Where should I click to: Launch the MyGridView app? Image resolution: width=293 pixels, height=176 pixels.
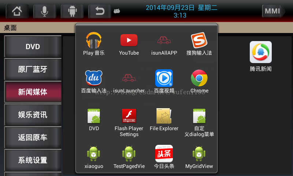coord(199,157)
